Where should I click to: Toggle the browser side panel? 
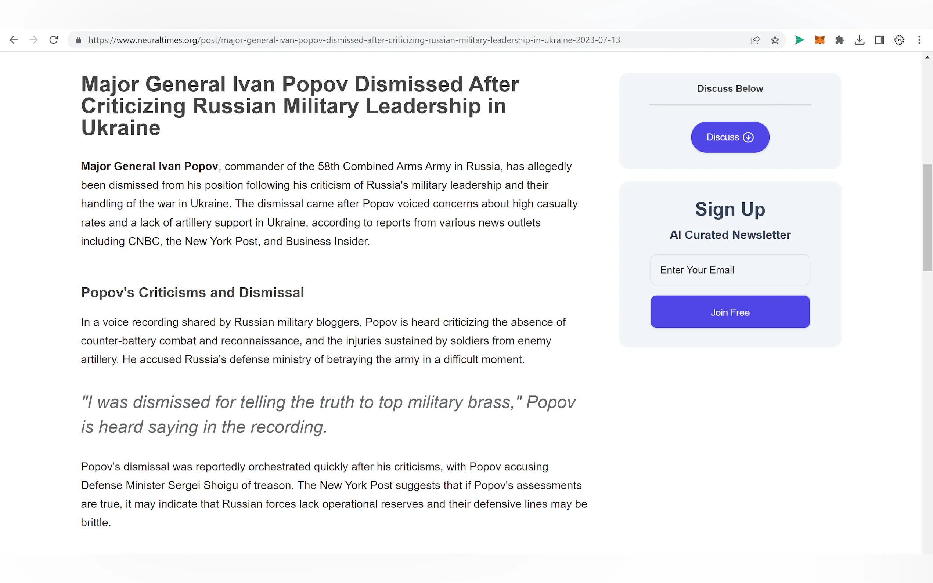click(879, 40)
